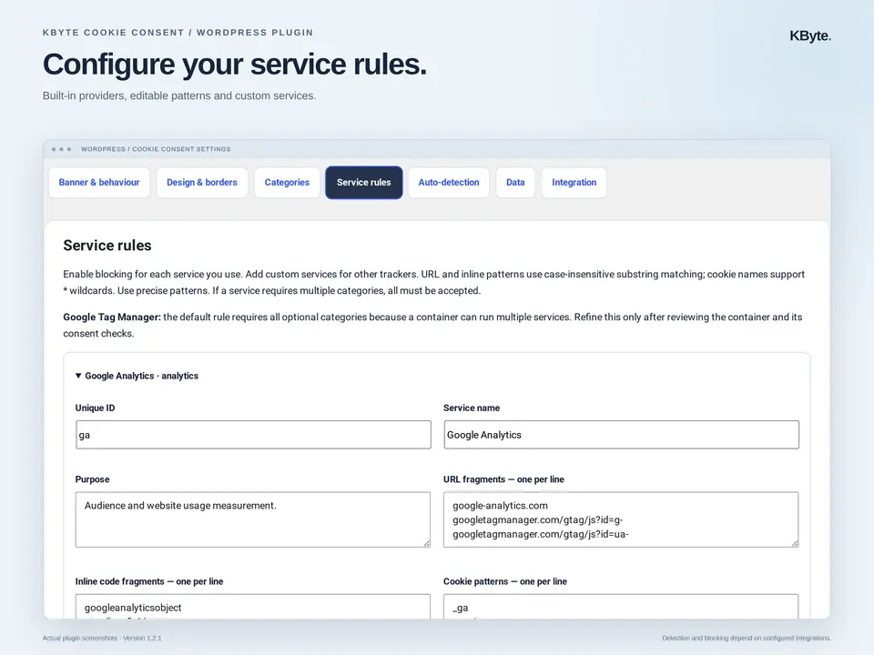Viewport: 874px width, 655px height.
Task: Grab the URL fragments textarea resize handle
Action: click(x=795, y=543)
